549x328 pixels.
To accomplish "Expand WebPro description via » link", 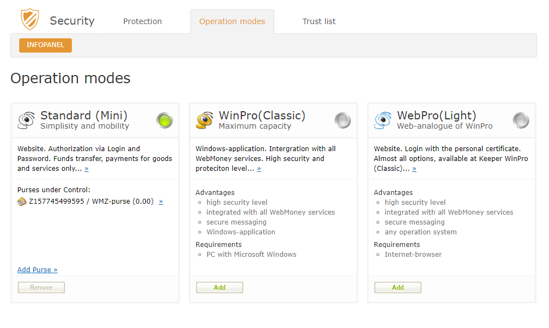I will [x=414, y=169].
